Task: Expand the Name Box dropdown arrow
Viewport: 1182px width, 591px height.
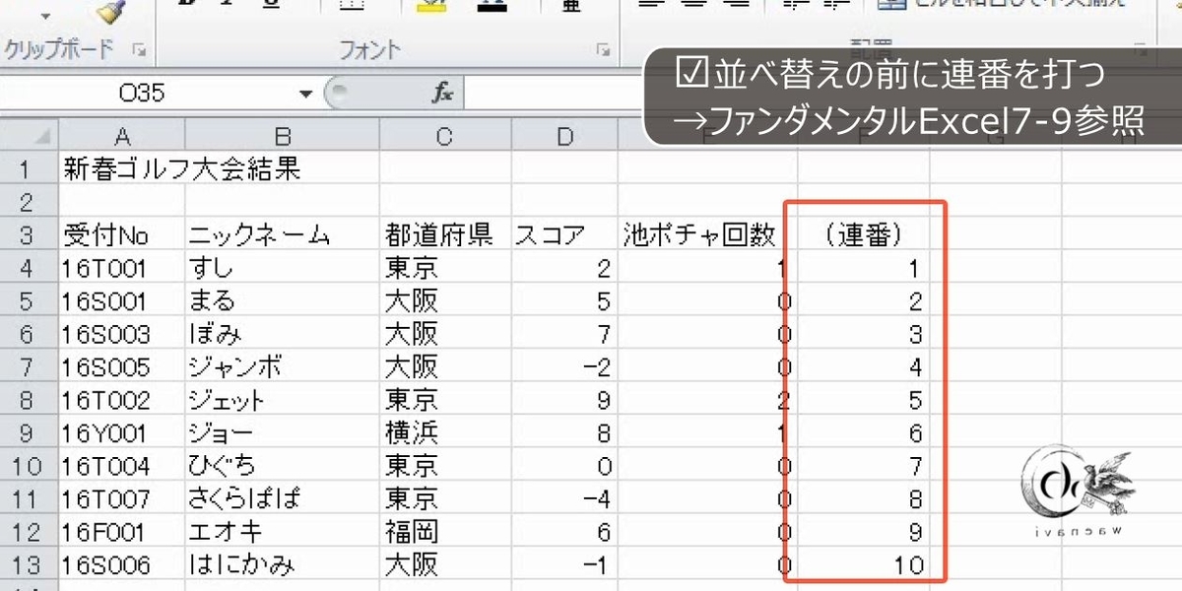Action: (x=304, y=94)
